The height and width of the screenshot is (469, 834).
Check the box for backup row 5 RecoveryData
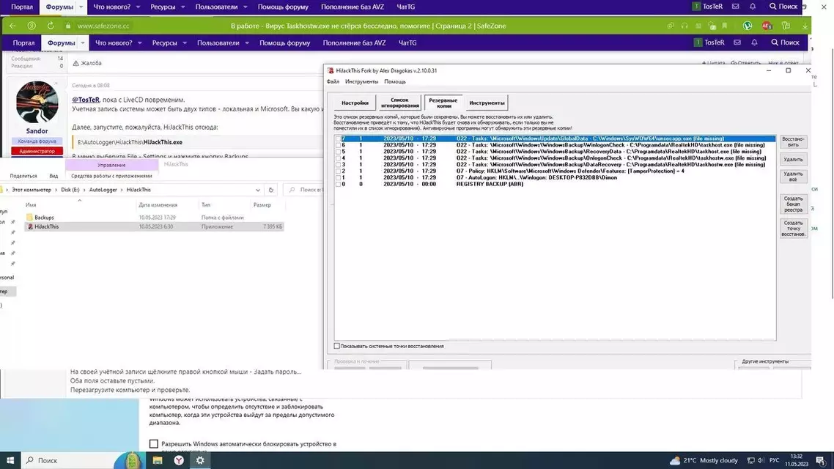coord(338,152)
